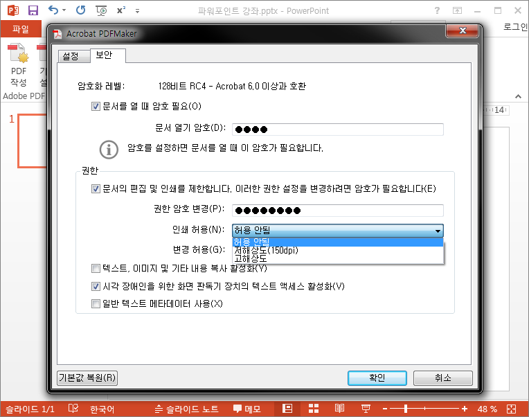This screenshot has width=529, height=417.
Task: Choose 허용 안됨 in the print list
Action: pos(338,242)
